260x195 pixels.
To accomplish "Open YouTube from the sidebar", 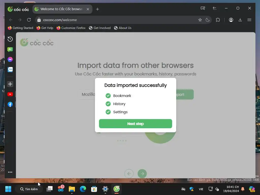I will 10,94.
